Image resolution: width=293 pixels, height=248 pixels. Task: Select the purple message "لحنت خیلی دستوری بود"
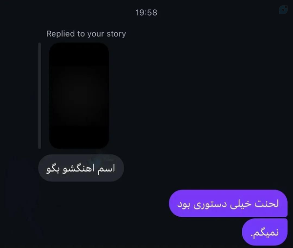228,204
